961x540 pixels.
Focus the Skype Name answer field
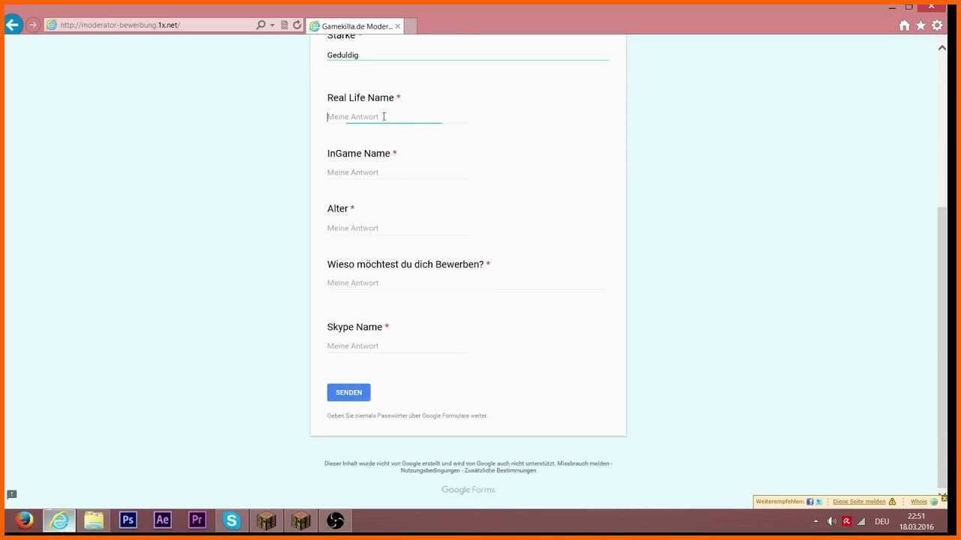point(397,346)
